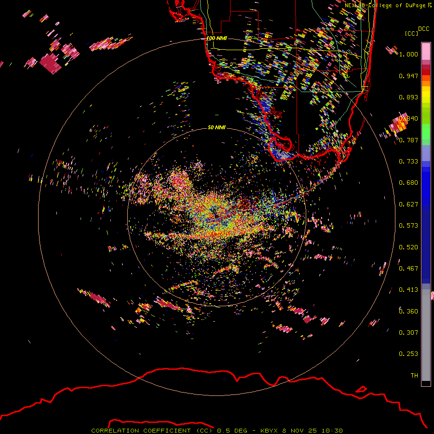
Task: Click the [CC] units label
Action: point(411,33)
